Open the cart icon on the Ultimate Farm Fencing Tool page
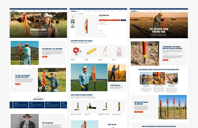Viewport: 198px width, 128px height. pos(185,11)
